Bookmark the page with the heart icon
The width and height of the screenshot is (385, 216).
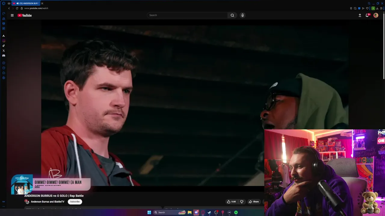[367, 8]
